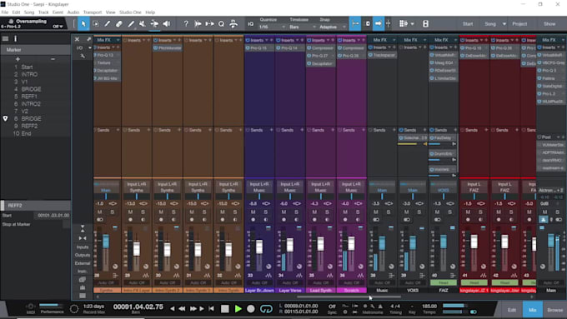Add a marker with plus icon
The height and width of the screenshot is (319, 567).
tap(18, 59)
